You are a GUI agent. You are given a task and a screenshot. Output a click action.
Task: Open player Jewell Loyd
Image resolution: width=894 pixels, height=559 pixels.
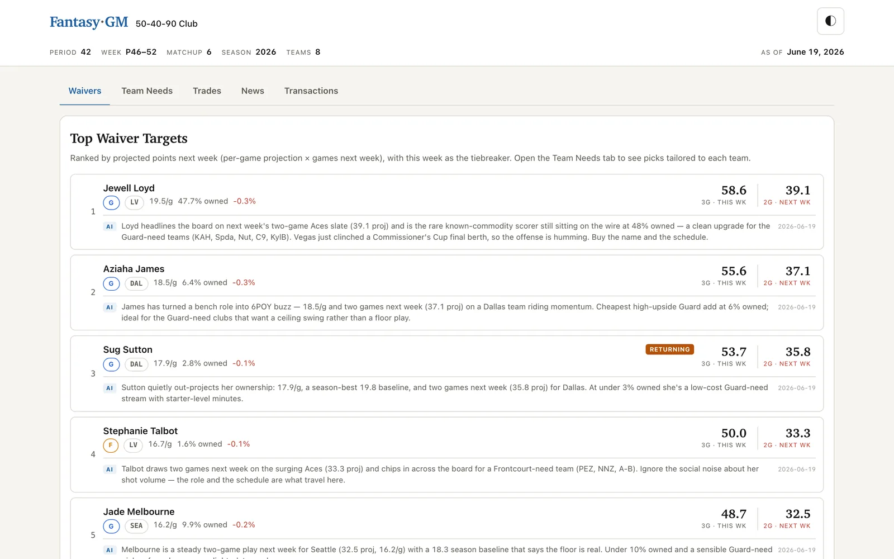coord(129,188)
